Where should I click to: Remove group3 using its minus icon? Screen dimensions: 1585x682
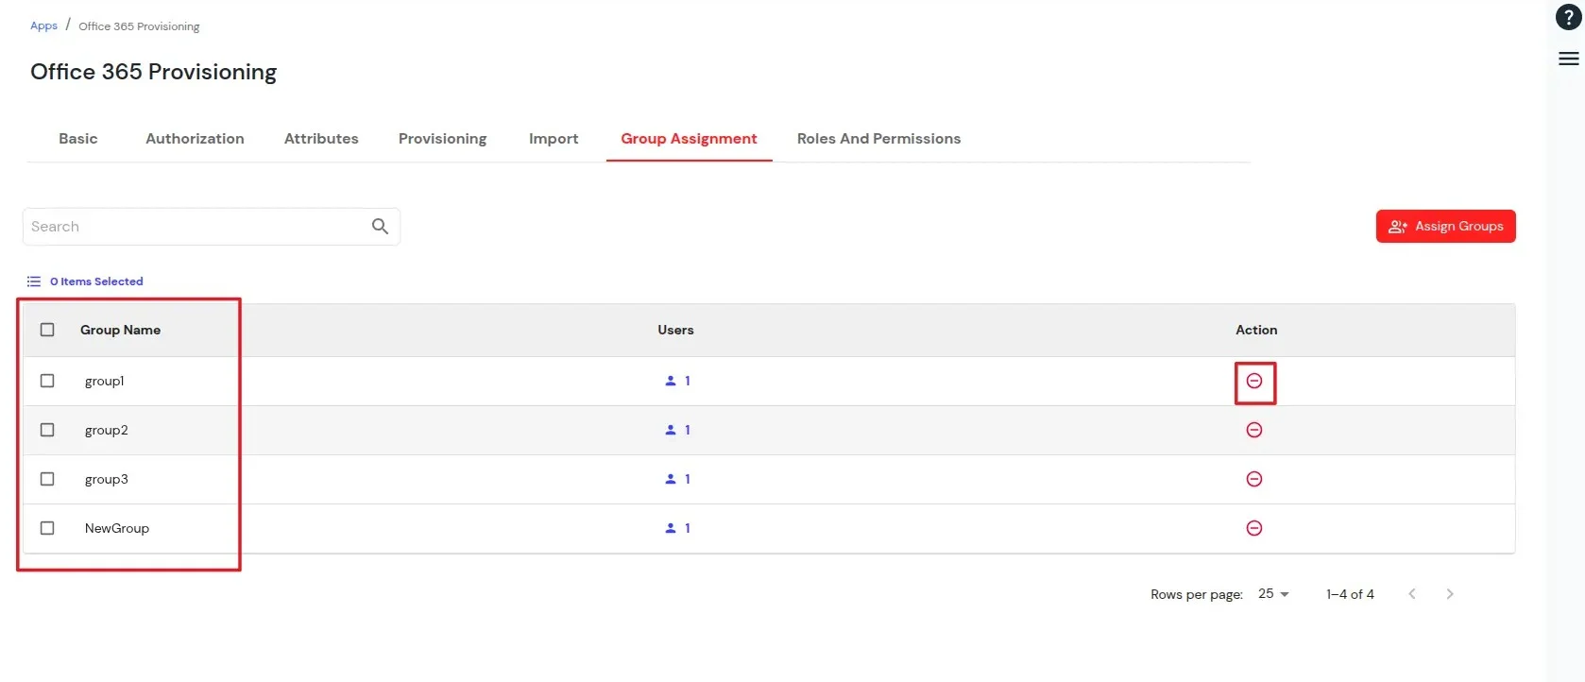tap(1254, 479)
